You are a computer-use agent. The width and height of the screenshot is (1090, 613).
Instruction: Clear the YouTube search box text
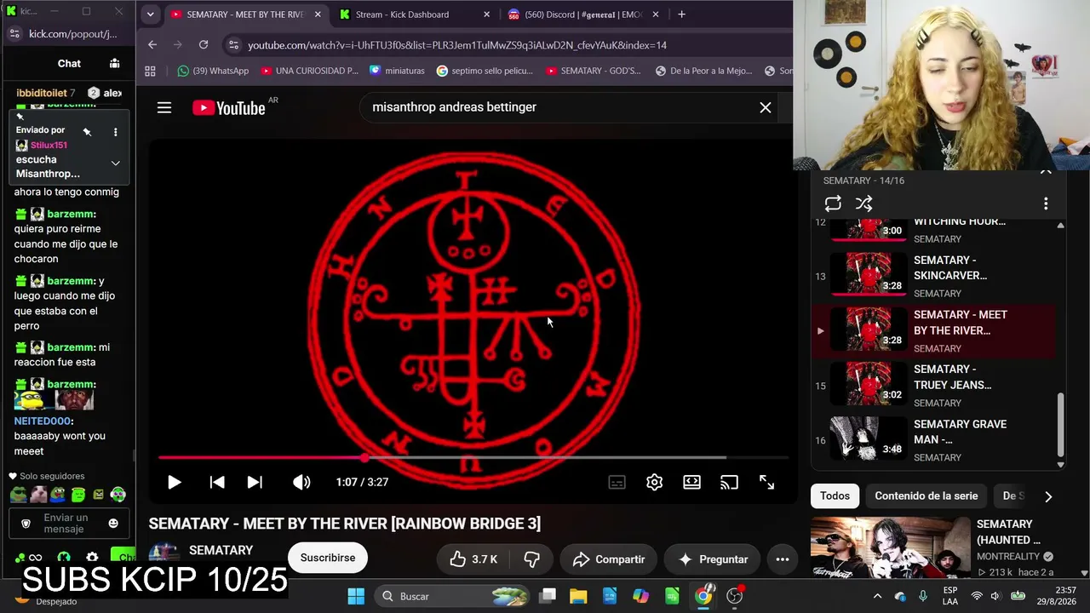[766, 107]
